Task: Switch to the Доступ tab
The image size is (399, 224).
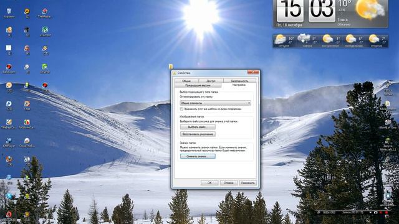Action: [x=211, y=81]
